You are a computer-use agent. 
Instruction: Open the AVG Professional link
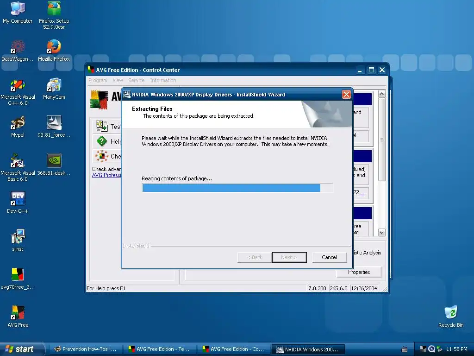106,175
